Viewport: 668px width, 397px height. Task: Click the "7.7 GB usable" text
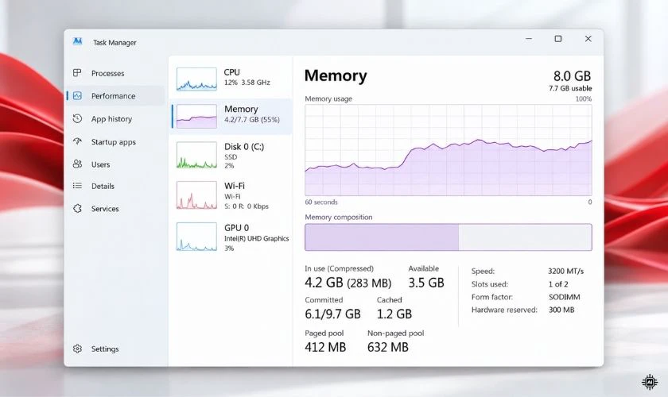coord(570,88)
